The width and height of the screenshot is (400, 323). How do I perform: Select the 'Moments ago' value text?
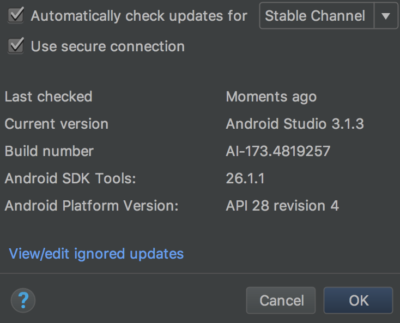[x=271, y=97]
